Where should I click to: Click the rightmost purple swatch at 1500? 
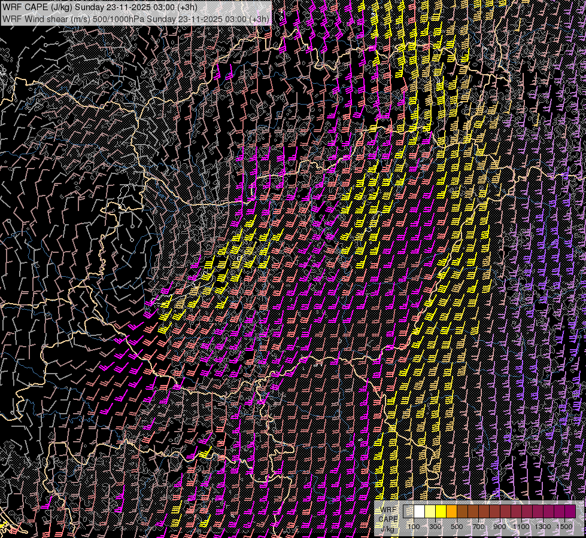570,512
